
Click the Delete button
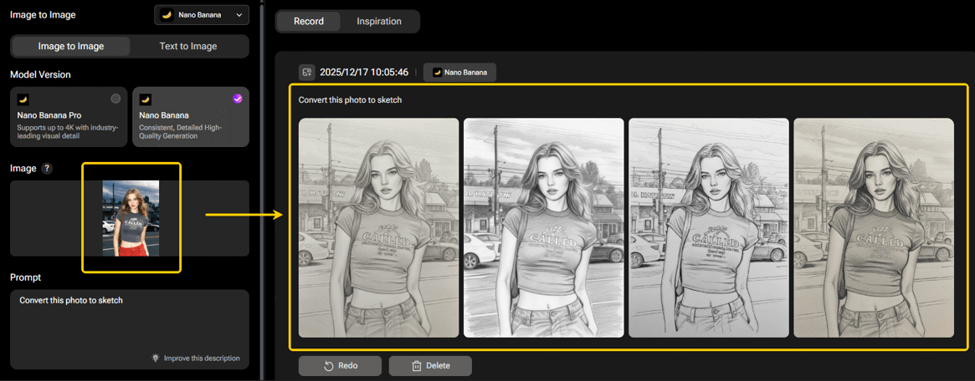(430, 365)
